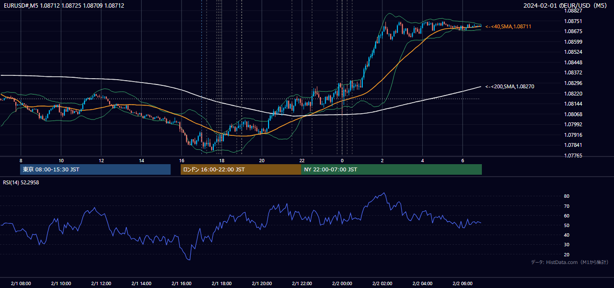Click the 2/1 16:00 bottom time label
Screen dimensions: 614x288
(182, 283)
